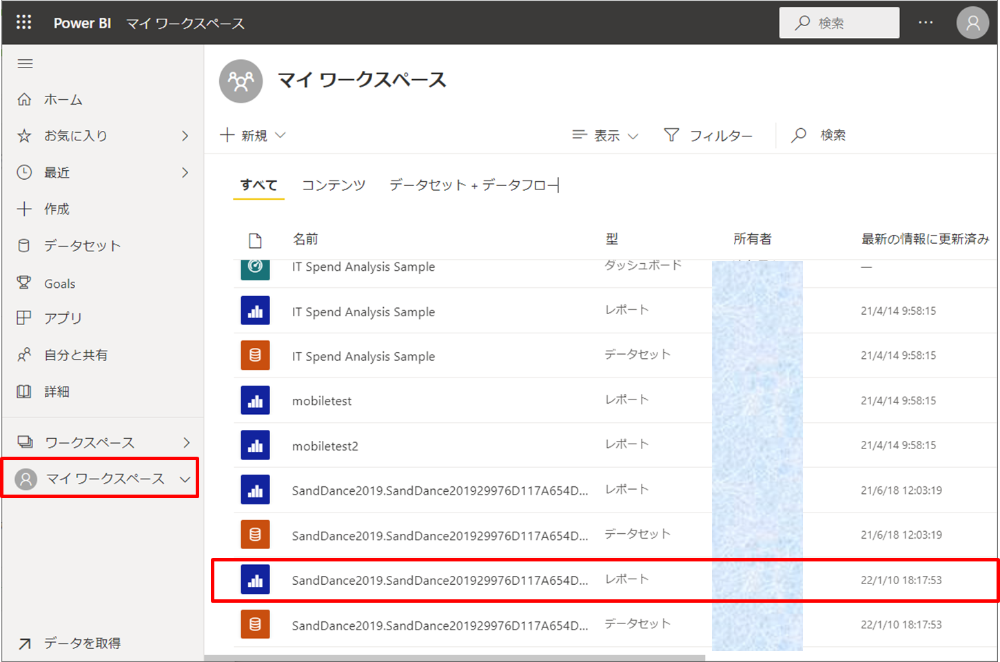The image size is (1000, 662).
Task: Open the 表示 view dropdown
Action: pos(605,136)
